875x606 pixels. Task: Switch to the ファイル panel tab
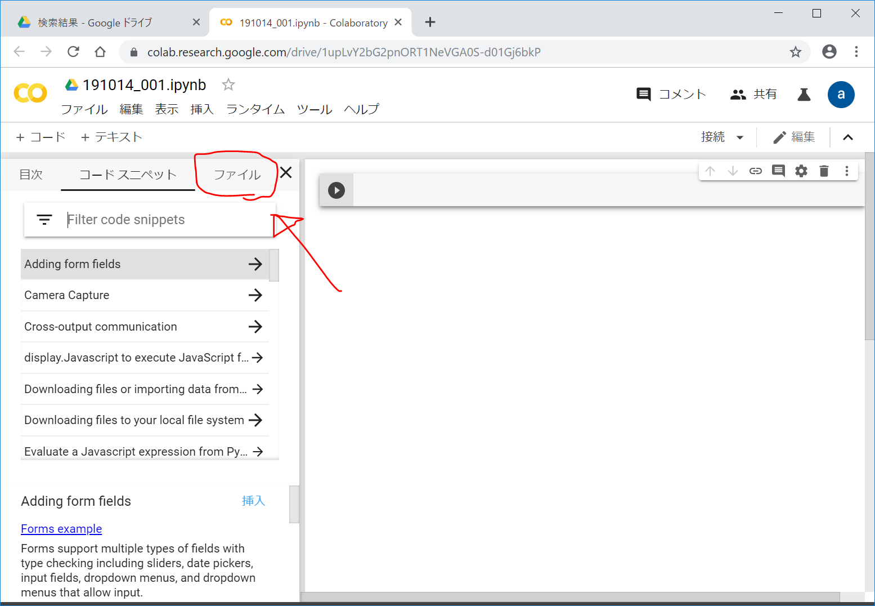[x=237, y=175]
